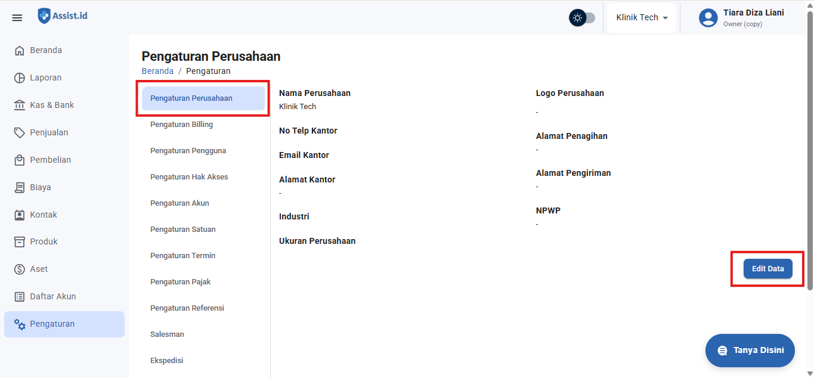The width and height of the screenshot is (814, 378).
Task: Open the Pengaturan Billing tab
Action: (182, 125)
